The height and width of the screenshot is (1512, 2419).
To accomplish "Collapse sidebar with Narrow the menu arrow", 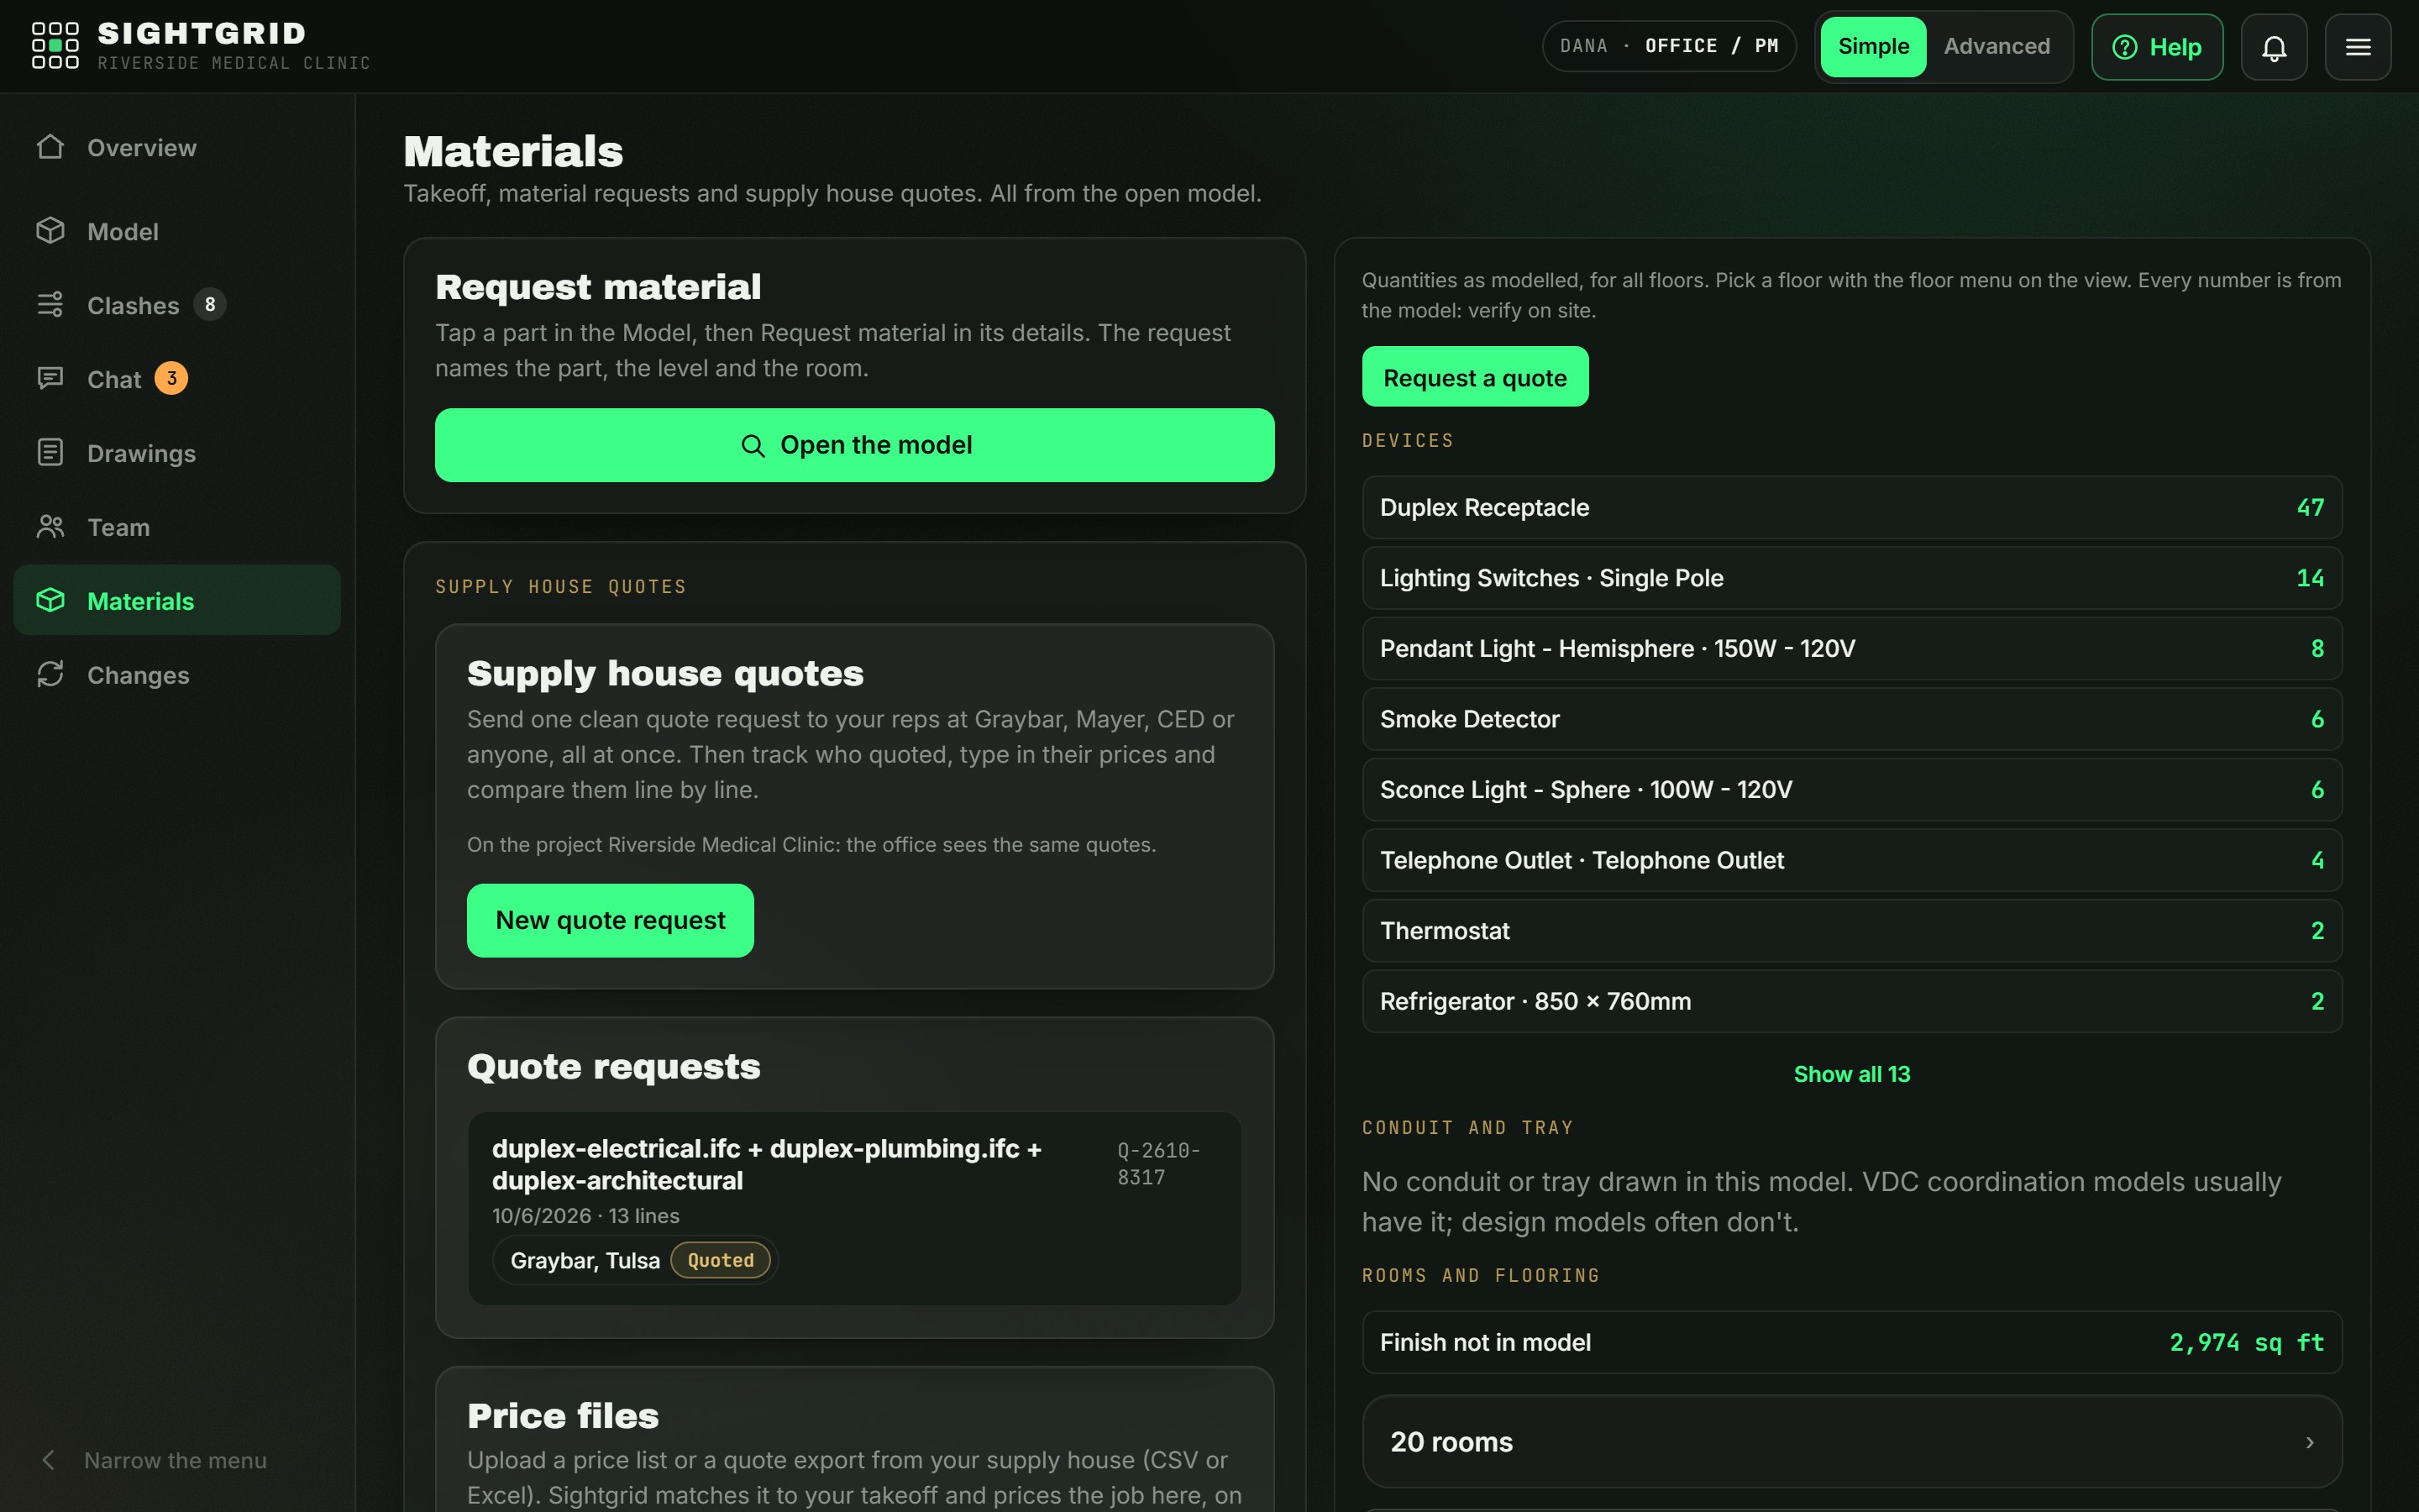I will (x=48, y=1460).
